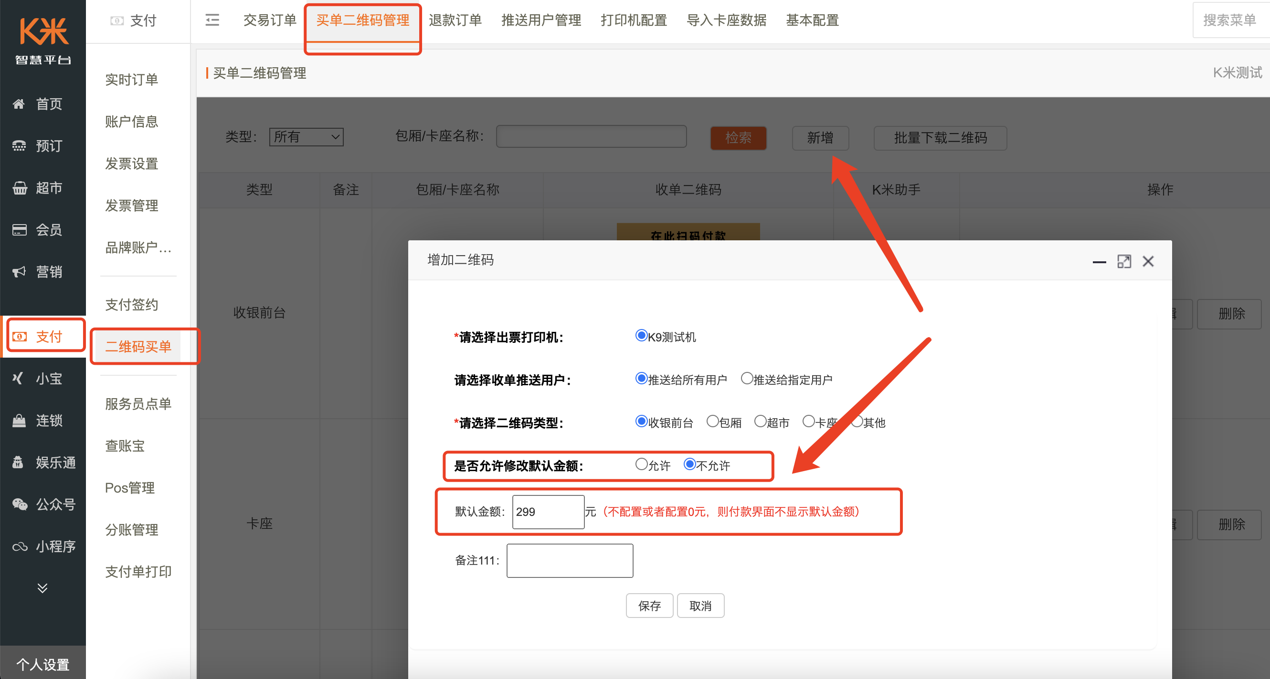Open 支付单打印 submenu item
The image size is (1270, 679).
138,572
